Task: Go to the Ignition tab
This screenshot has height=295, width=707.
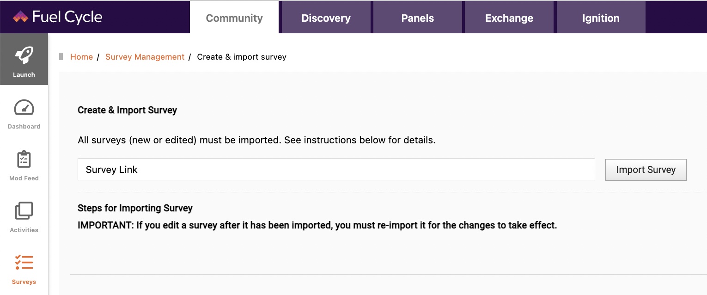Action: tap(601, 18)
